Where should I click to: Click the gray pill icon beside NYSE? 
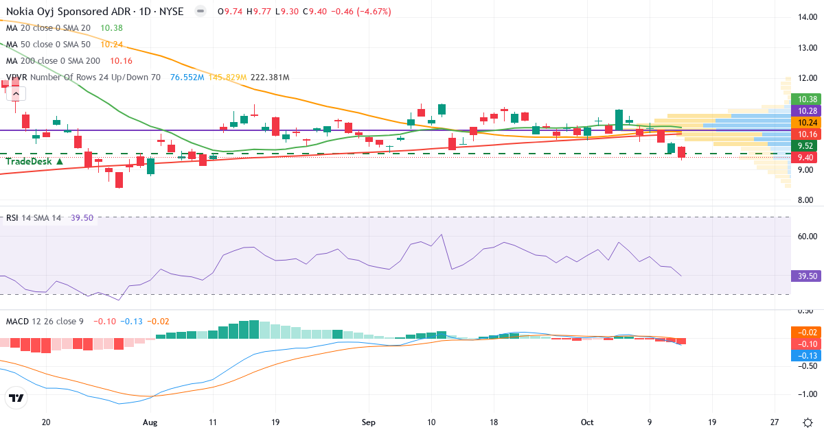[x=200, y=12]
